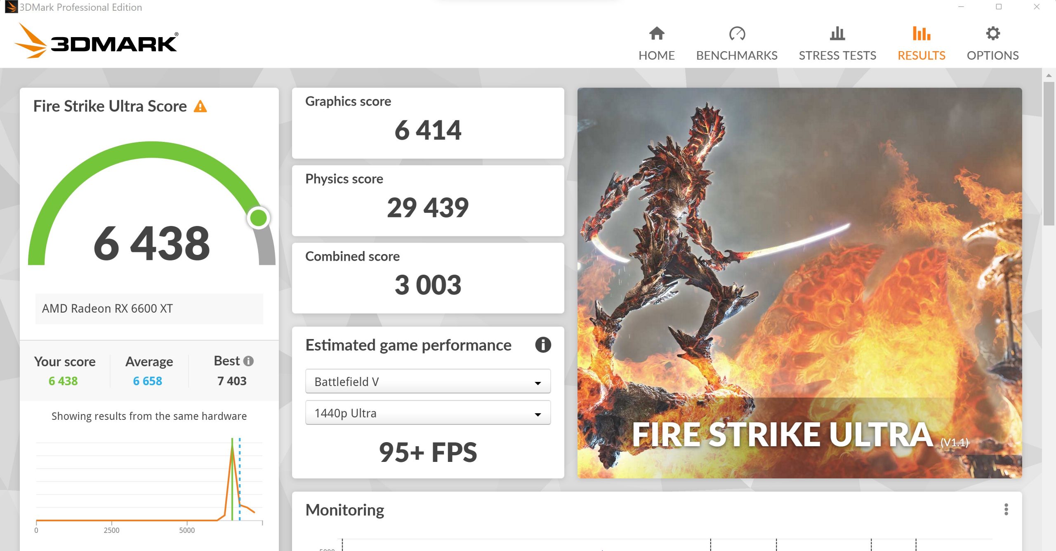Image resolution: width=1056 pixels, height=551 pixels.
Task: Open the OPTIONS tab
Action: (x=993, y=43)
